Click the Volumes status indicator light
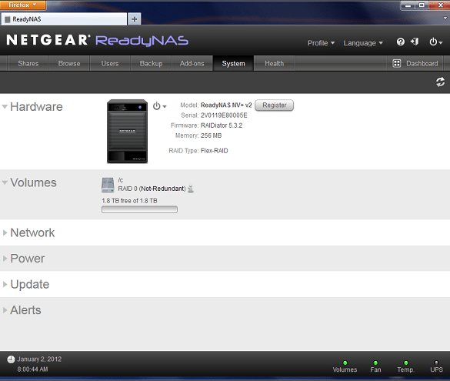The height and width of the screenshot is (381, 450). tap(345, 363)
